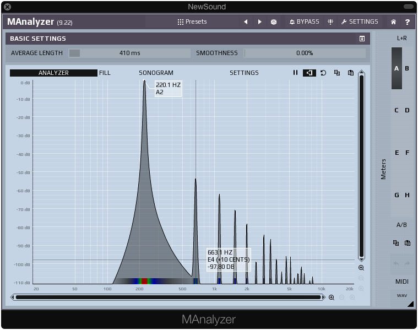Click the MIDI button

click(401, 282)
